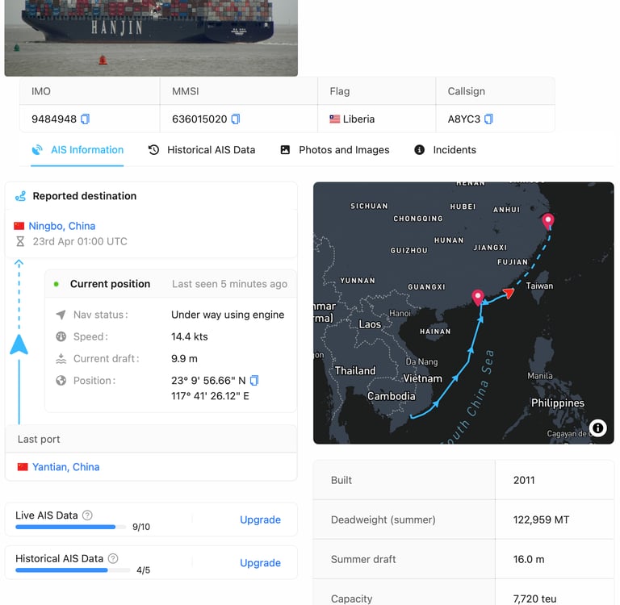Click the speed gauge icon
Screen dimensions: 620x605
point(61,336)
